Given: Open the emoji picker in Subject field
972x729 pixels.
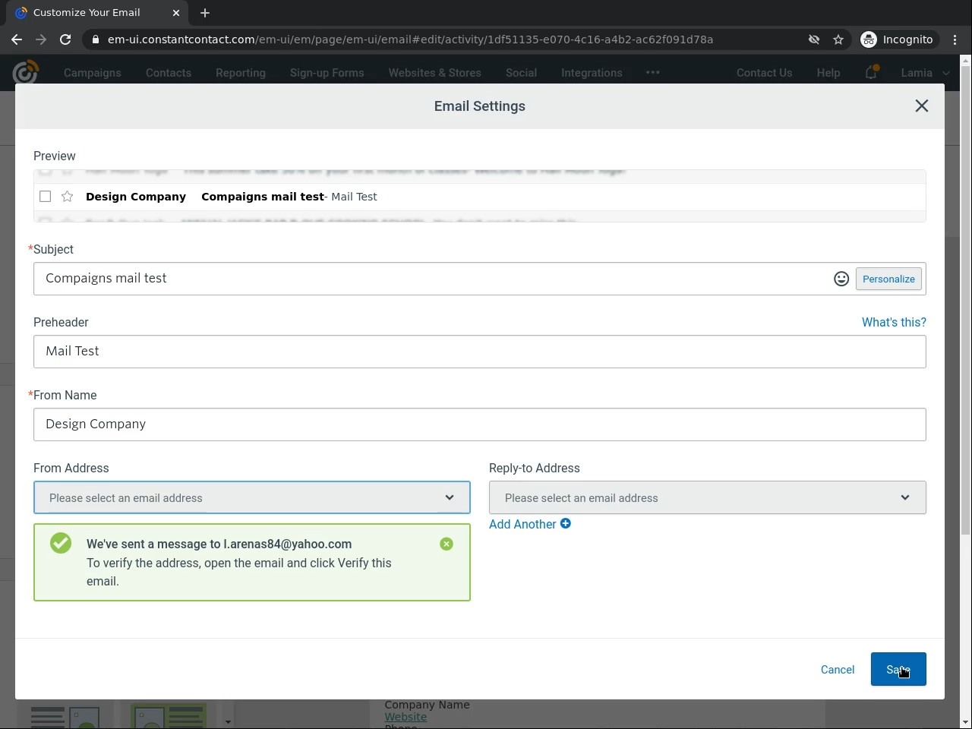Looking at the screenshot, I should (x=841, y=279).
